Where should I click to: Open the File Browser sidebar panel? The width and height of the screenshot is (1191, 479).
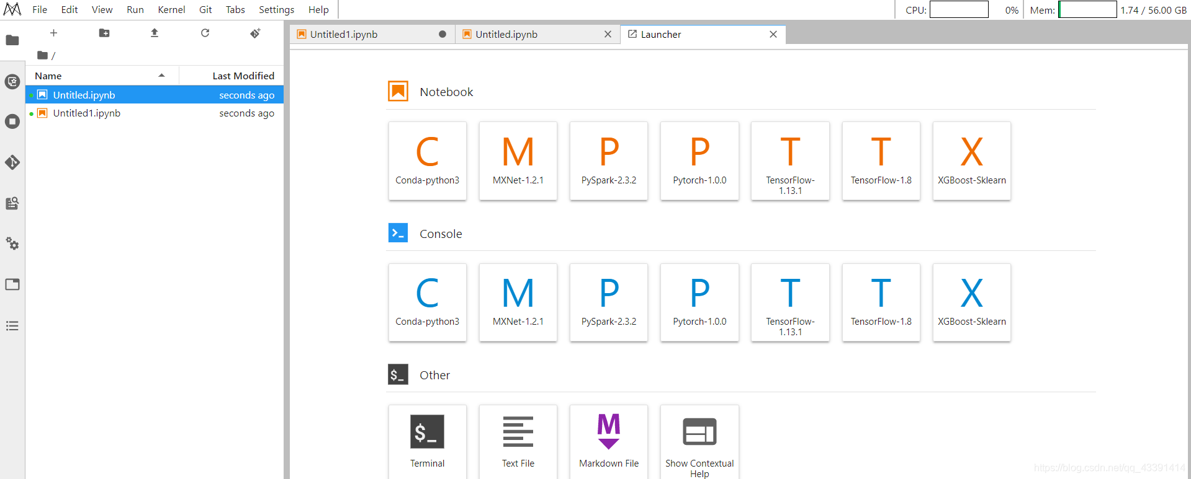(x=12, y=40)
